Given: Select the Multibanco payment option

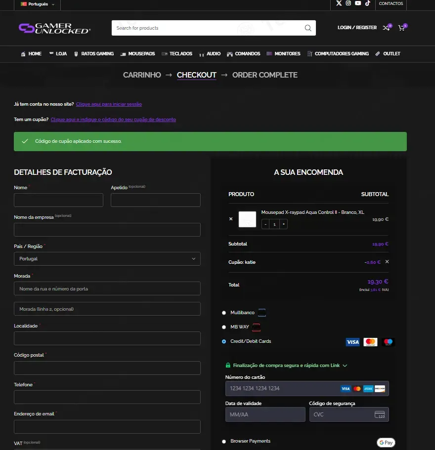Looking at the screenshot, I should [x=224, y=313].
